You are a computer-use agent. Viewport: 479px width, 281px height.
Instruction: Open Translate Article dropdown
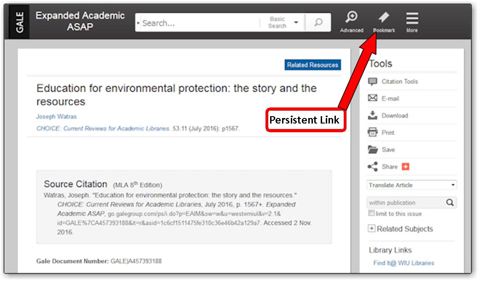[x=411, y=185]
